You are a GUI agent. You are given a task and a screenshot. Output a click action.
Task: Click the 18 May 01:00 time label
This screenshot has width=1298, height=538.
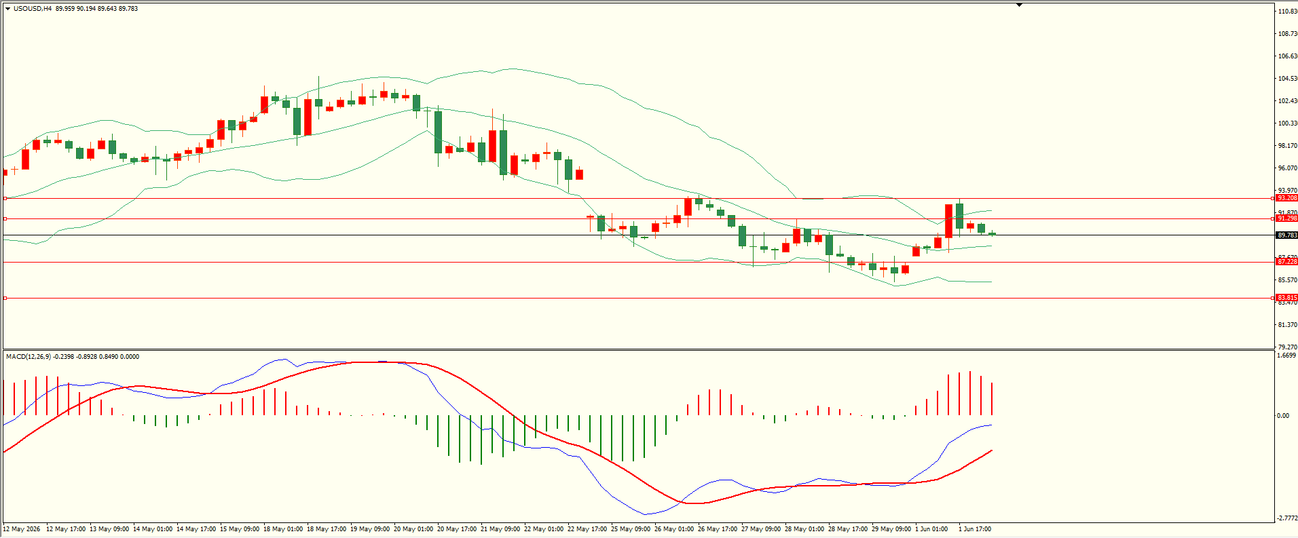point(283,529)
